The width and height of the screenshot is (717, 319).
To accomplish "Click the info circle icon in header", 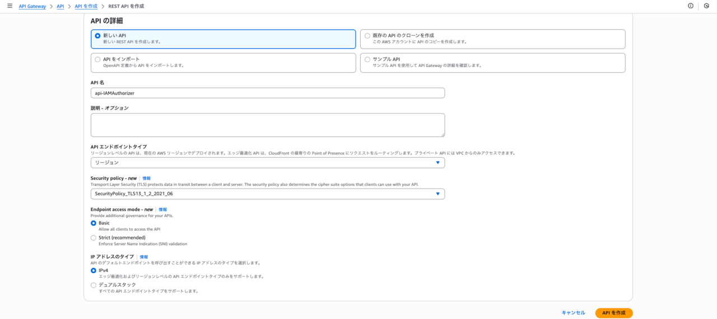I will coord(690,6).
